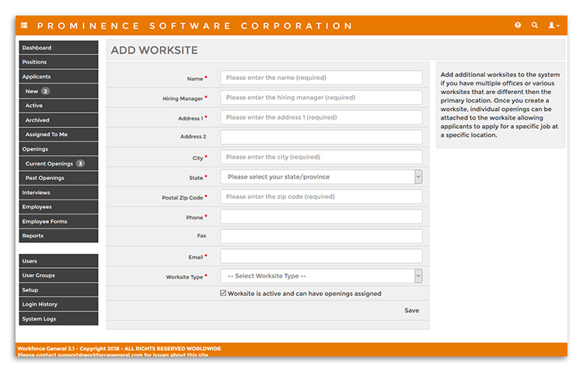The height and width of the screenshot is (372, 583).
Task: Open Employee Forms
Action: (59, 221)
